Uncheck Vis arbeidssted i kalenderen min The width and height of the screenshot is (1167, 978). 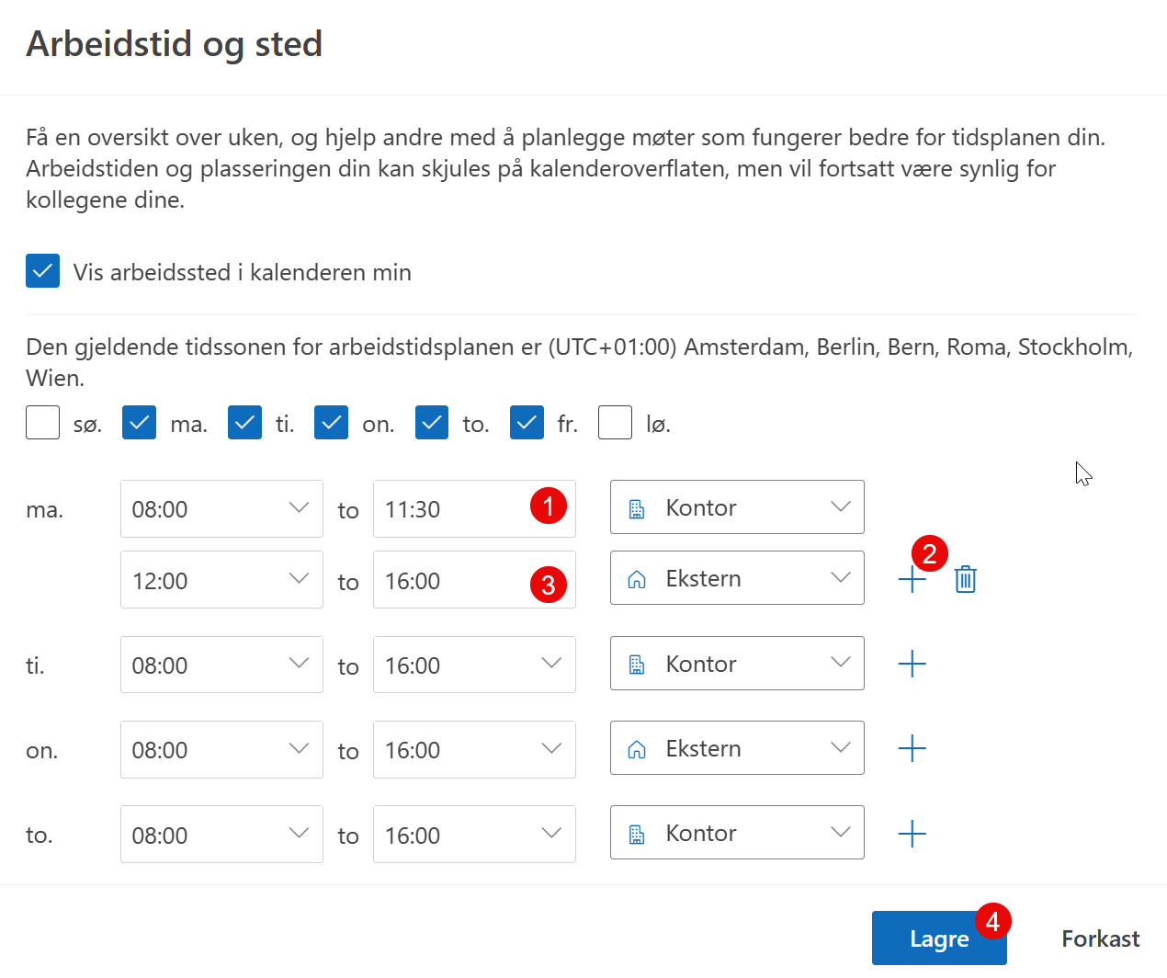(42, 270)
